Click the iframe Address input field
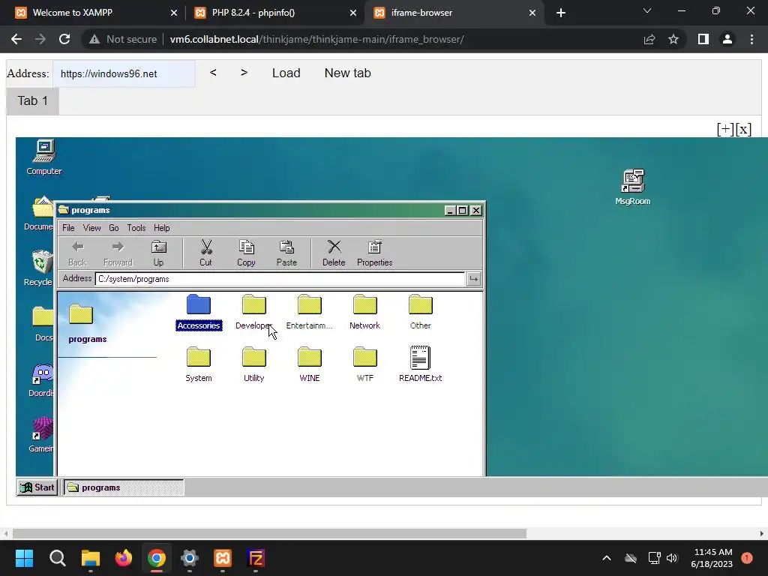This screenshot has height=576, width=768. click(124, 73)
